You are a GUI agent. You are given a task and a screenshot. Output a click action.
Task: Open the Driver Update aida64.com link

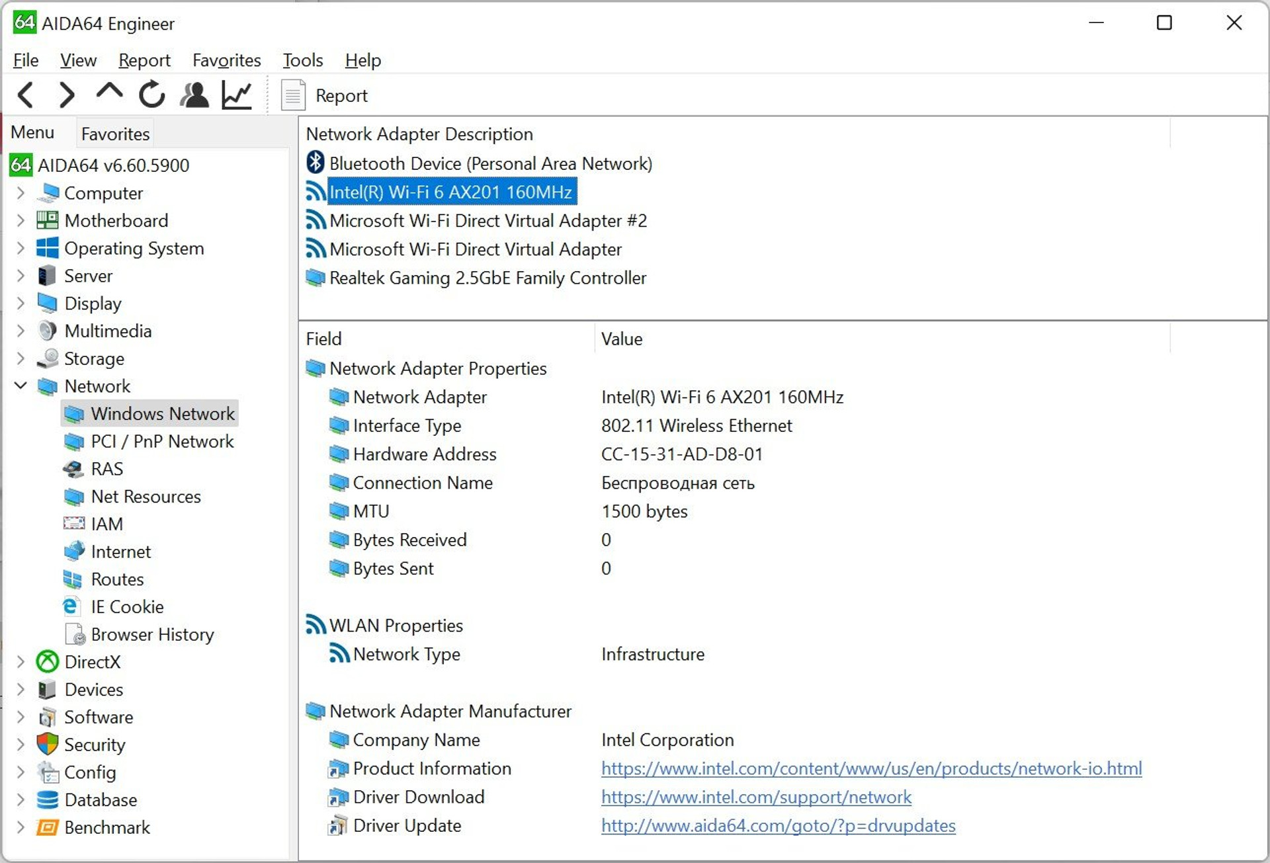pos(778,825)
